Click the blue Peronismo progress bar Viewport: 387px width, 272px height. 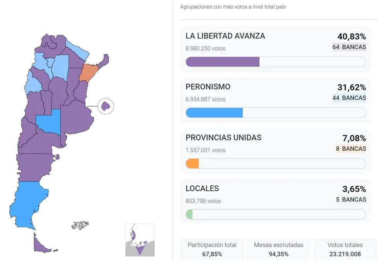(x=214, y=112)
